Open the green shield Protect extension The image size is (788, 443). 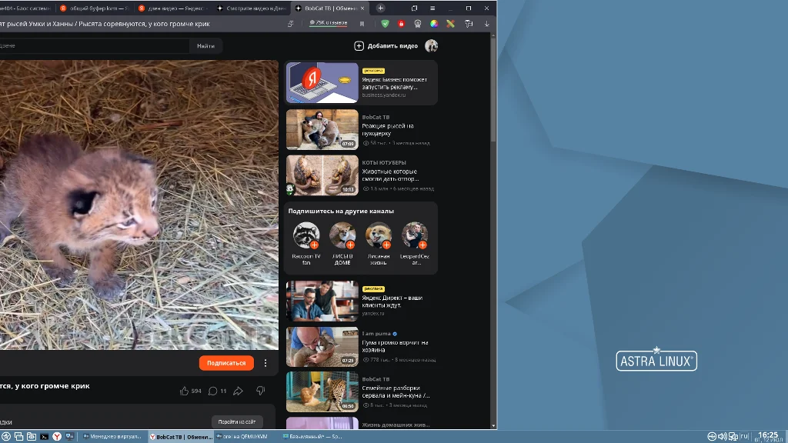click(385, 24)
